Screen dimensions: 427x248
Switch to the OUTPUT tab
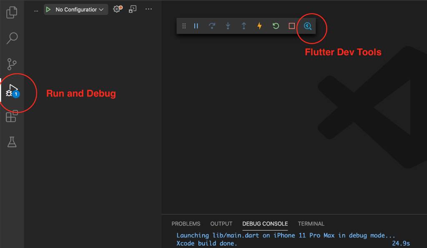(x=221, y=223)
